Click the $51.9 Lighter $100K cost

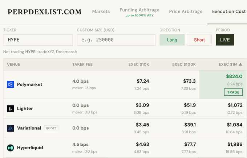coord(190,105)
